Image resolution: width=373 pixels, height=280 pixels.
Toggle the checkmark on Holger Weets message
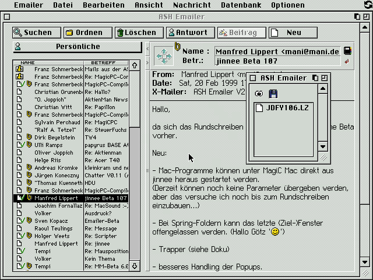[20, 236]
